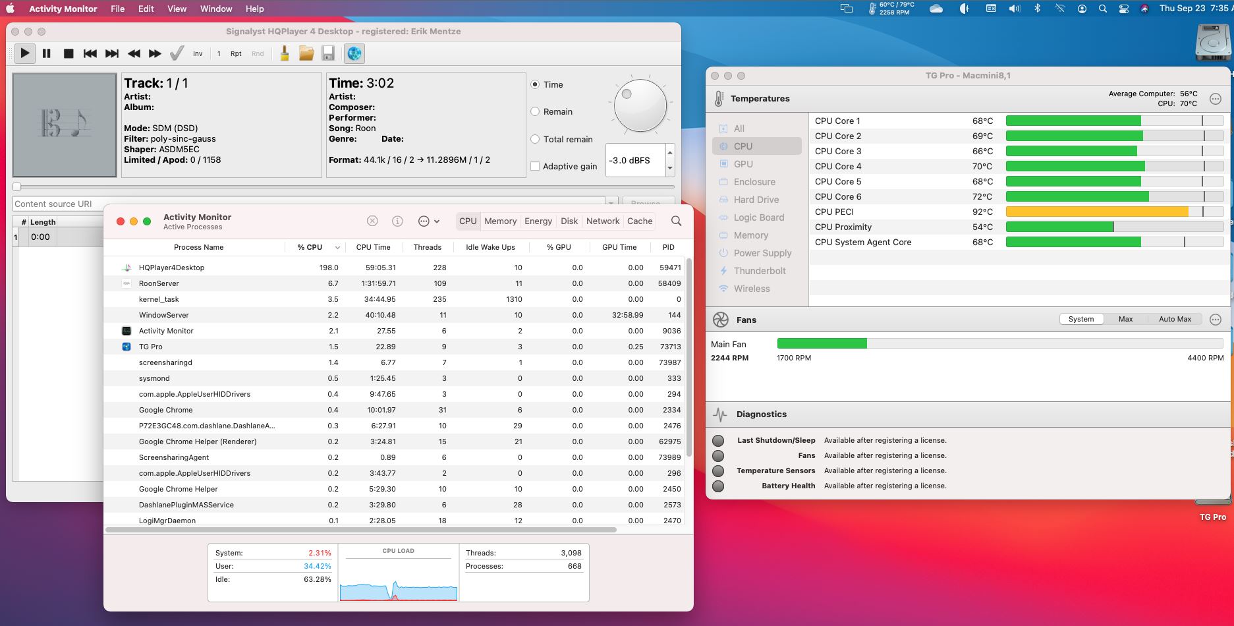Click the globe network icon in HQPlayer

point(354,53)
